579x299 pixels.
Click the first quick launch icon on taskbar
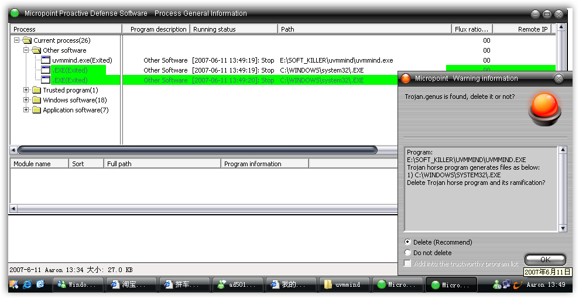13,284
